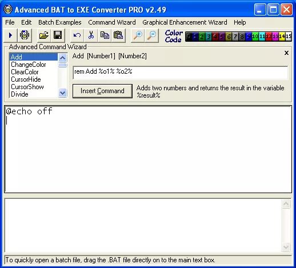This screenshot has width=296, height=268.
Task: Open the Help menu
Action: tap(239, 22)
